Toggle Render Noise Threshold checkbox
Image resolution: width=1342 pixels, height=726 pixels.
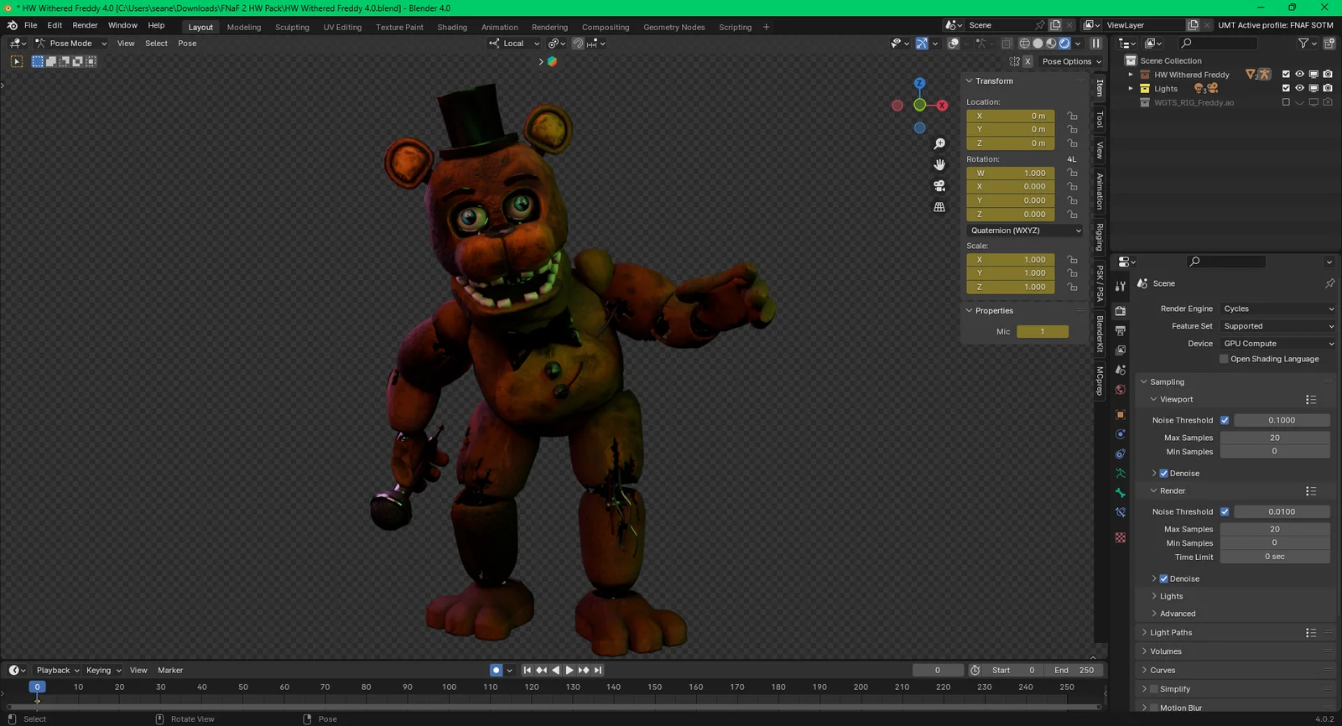[1225, 511]
